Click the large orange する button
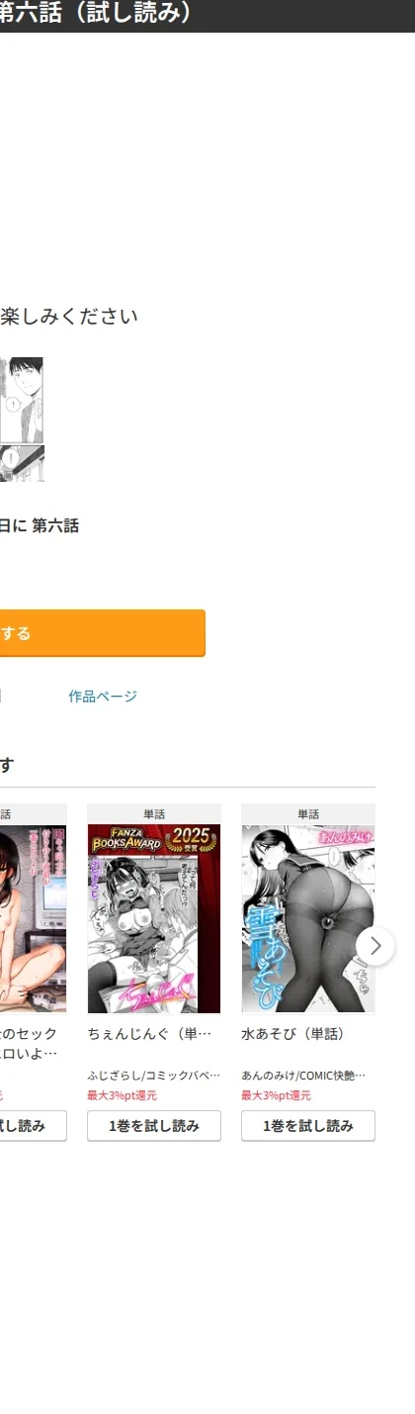This screenshot has height=1414, width=415. coord(103,633)
